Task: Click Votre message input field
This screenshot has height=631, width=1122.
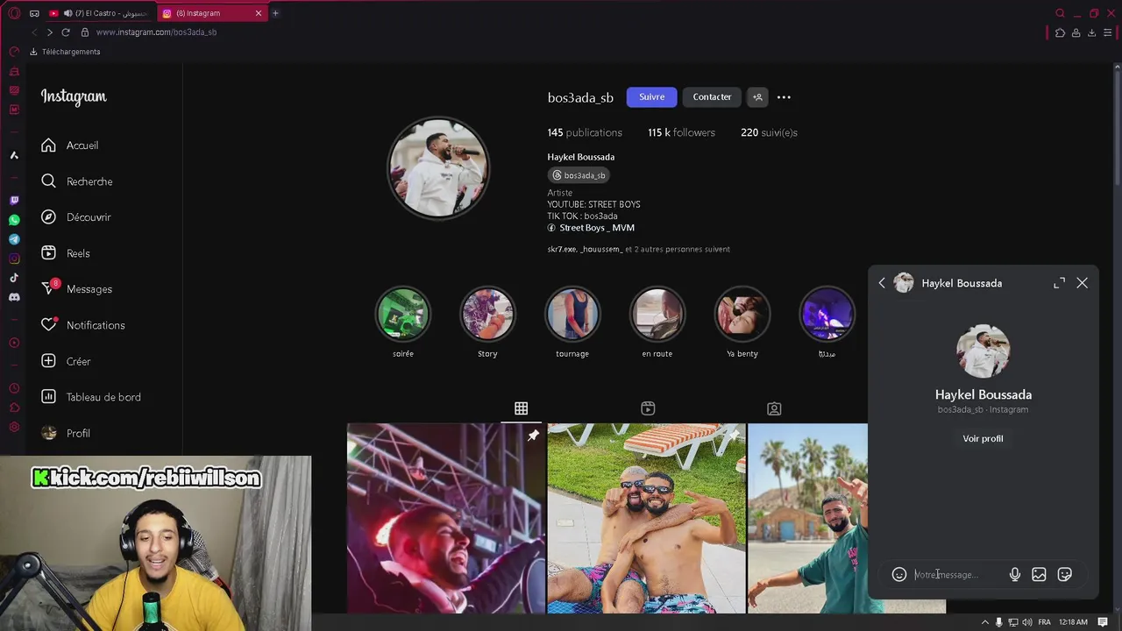Action: tap(957, 575)
